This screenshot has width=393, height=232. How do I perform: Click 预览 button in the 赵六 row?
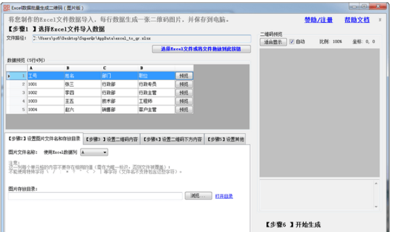[184, 110]
